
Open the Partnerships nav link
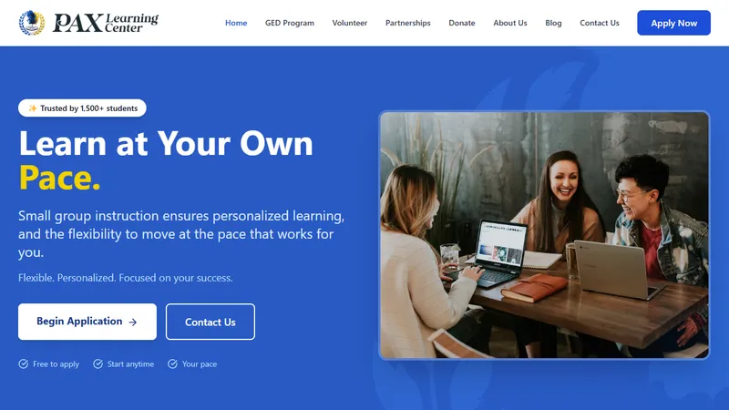(407, 23)
